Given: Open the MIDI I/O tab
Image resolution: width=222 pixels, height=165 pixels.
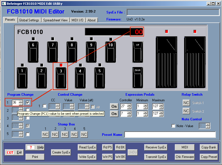Looking at the screenshot, I should coord(77,20).
